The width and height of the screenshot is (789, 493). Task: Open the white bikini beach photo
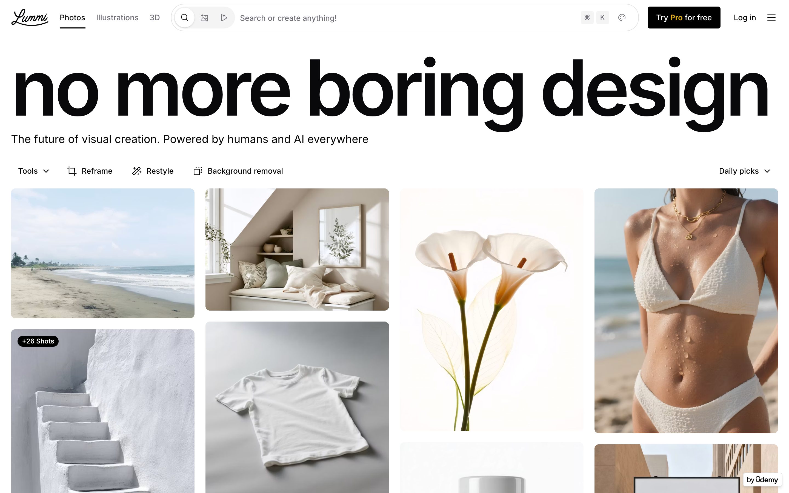tap(686, 311)
